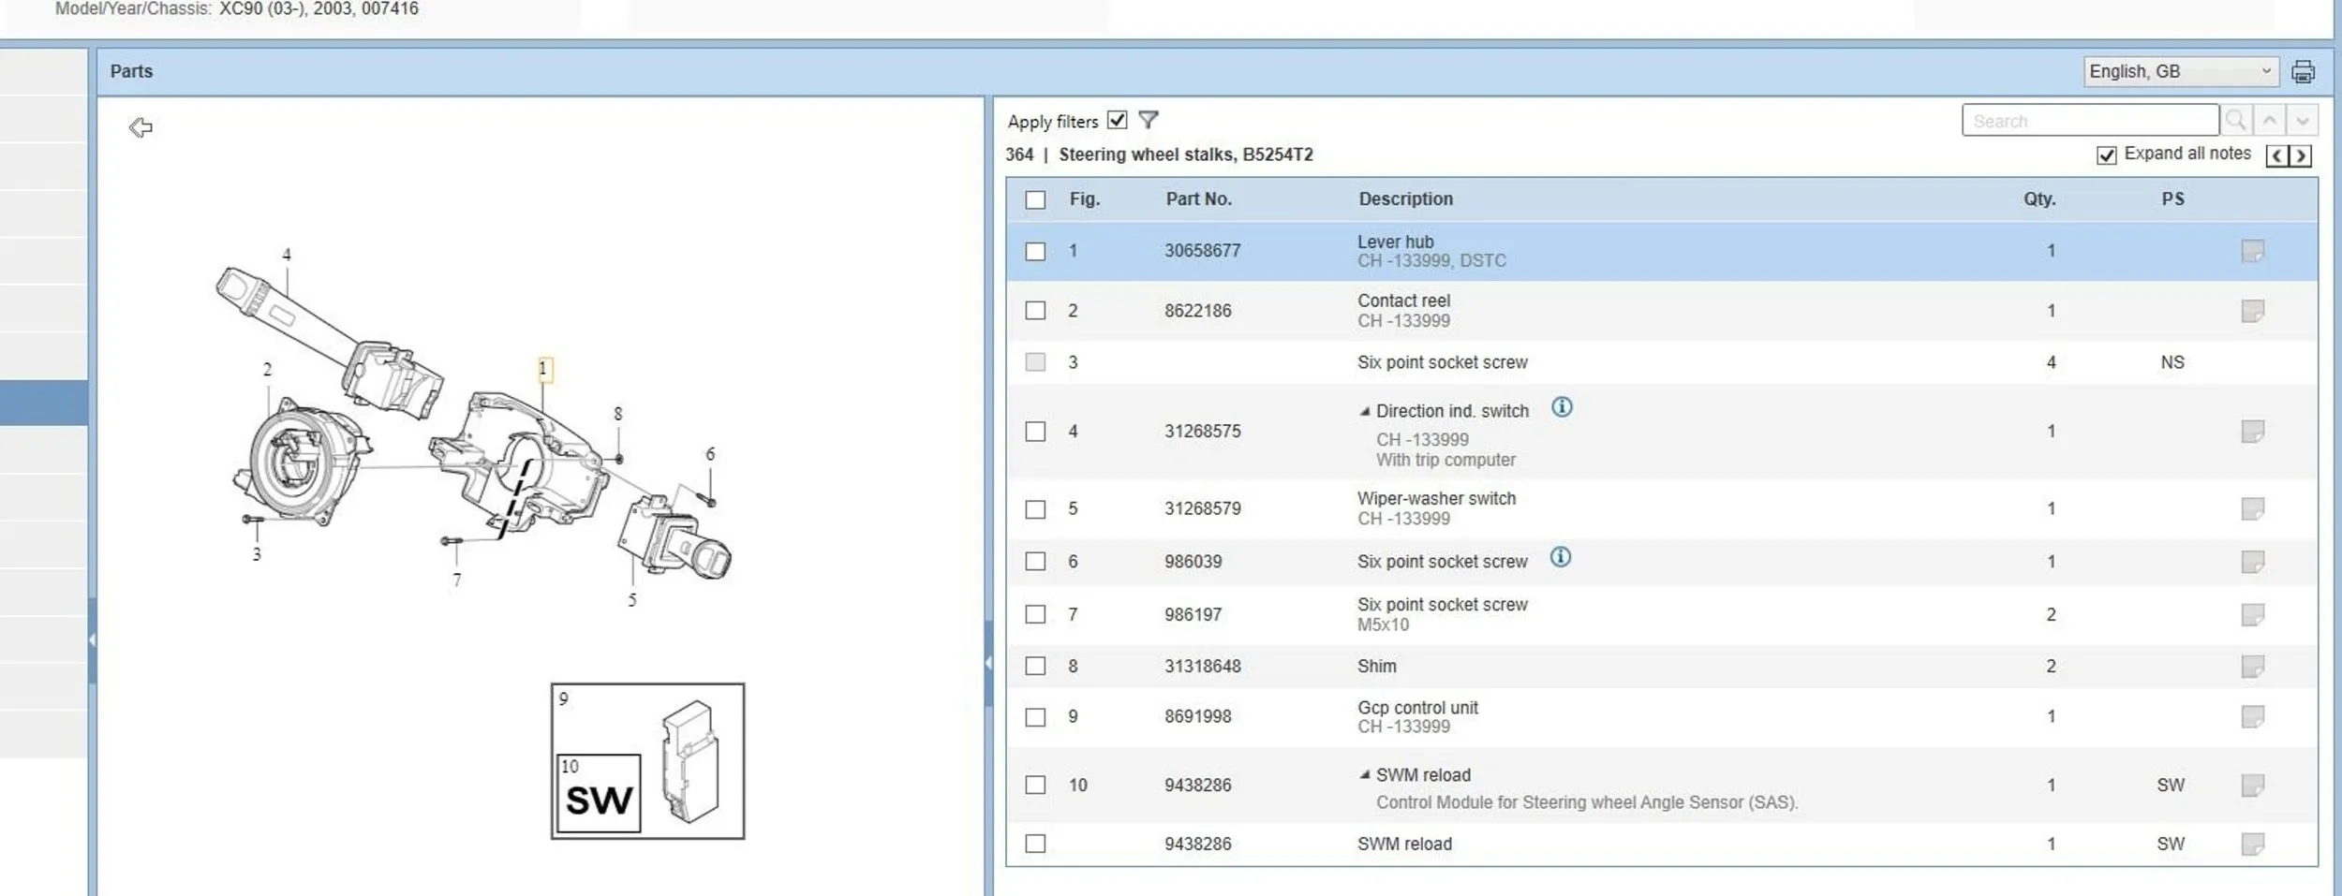Click the back arrow above the diagram
This screenshot has height=896, width=2342.
[x=141, y=127]
